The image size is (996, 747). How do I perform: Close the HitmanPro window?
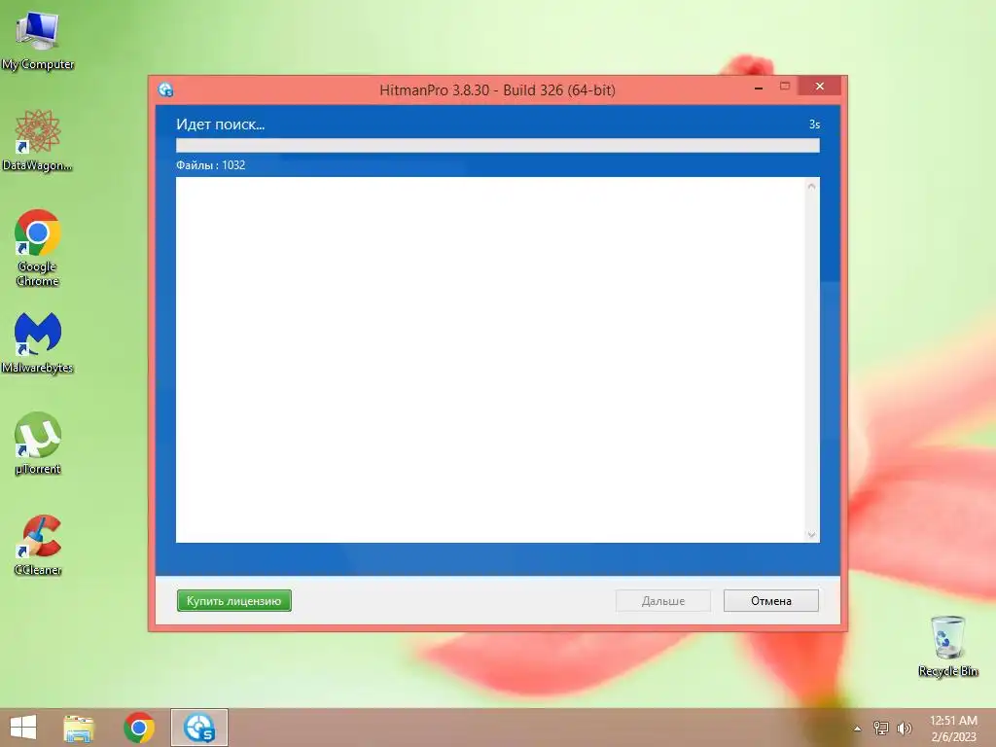point(819,86)
